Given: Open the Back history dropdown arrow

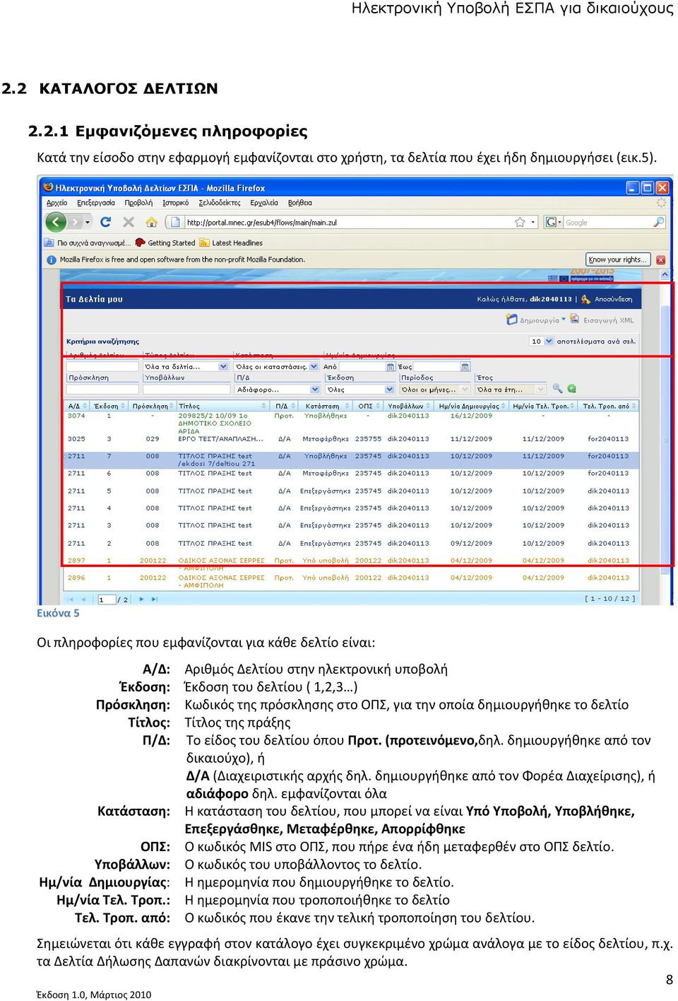Looking at the screenshot, I should [88, 222].
